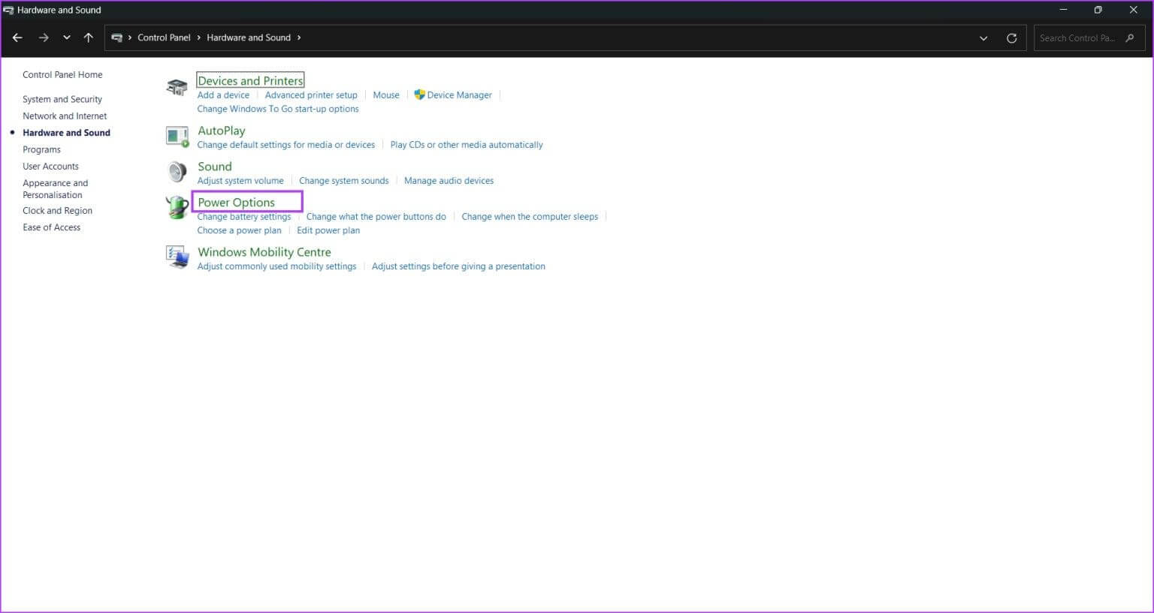Viewport: 1154px width, 613px height.
Task: Open Device Manager link
Action: click(x=459, y=95)
